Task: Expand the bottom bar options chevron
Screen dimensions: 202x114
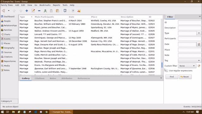Action: [161, 78]
